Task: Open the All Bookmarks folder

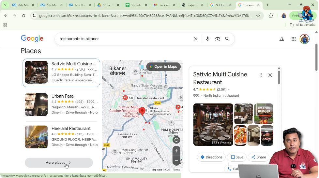Action: pos(302,25)
